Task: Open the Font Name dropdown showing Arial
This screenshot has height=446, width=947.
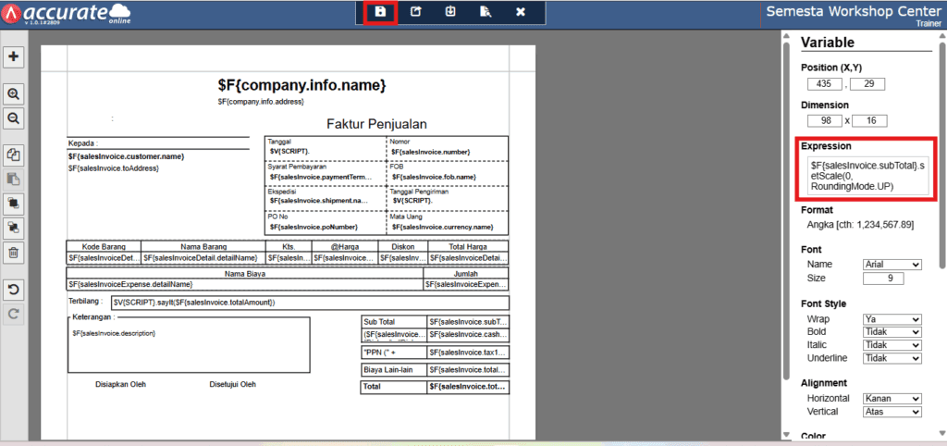Action: [x=892, y=265]
